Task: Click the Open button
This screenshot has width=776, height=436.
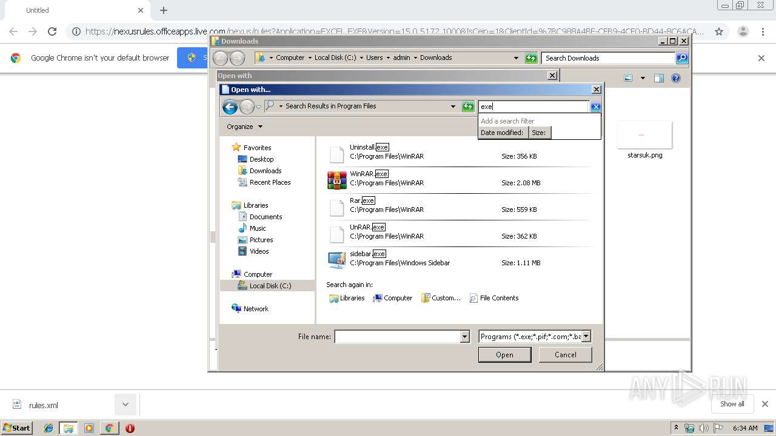Action: point(504,355)
